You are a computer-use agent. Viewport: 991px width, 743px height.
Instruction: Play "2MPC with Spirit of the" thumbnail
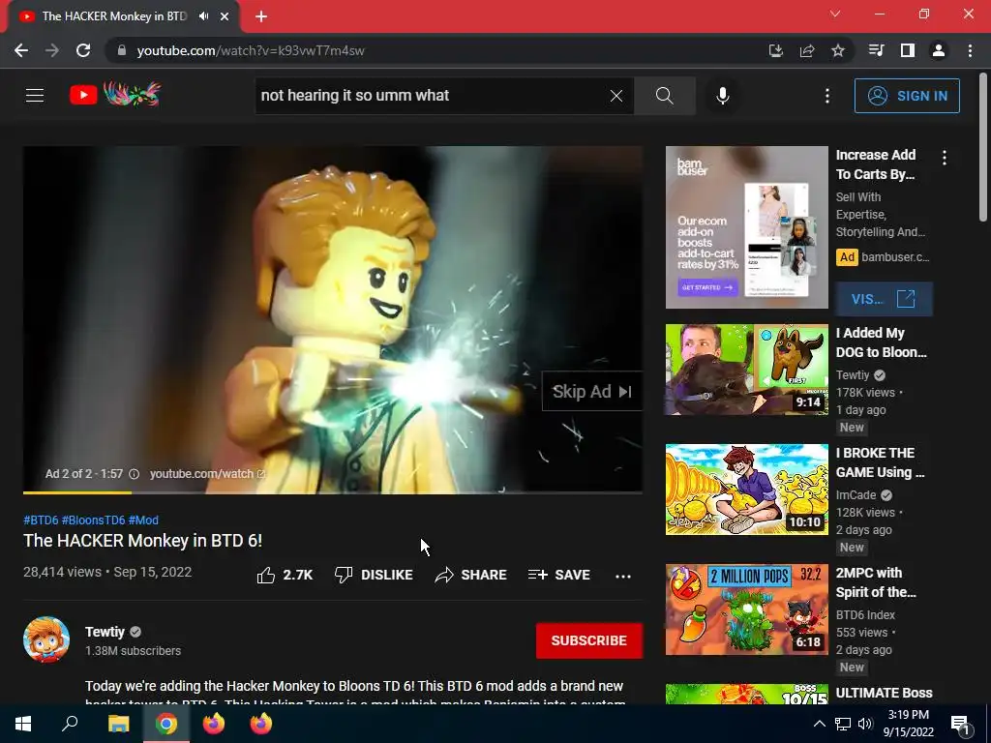pyautogui.click(x=746, y=609)
